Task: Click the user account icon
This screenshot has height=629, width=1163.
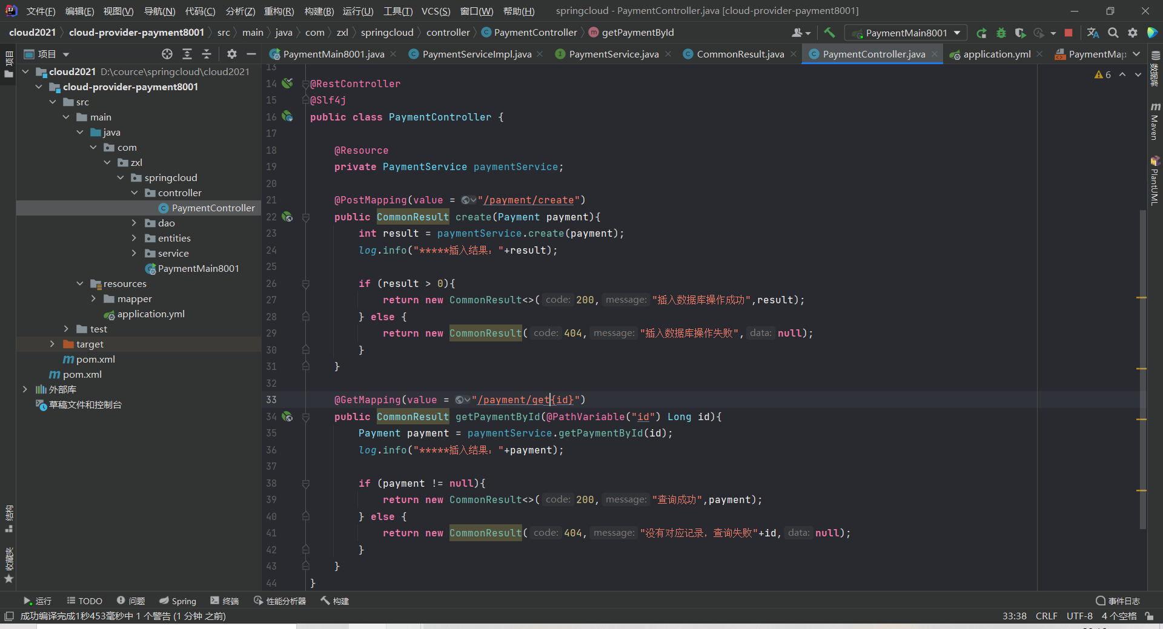Action: point(800,33)
